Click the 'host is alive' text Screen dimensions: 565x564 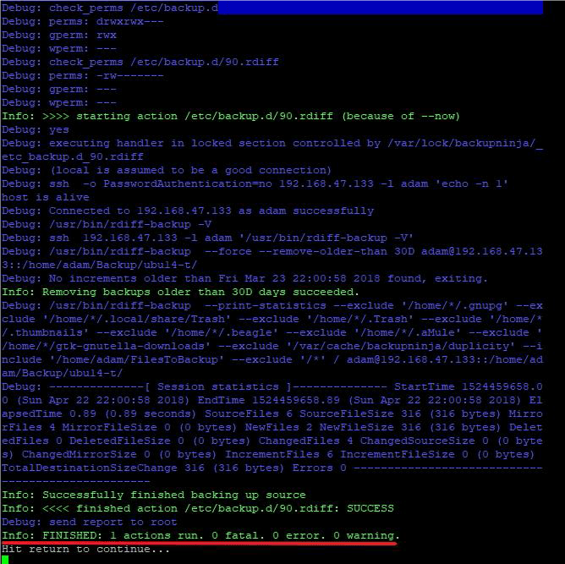[45, 197]
